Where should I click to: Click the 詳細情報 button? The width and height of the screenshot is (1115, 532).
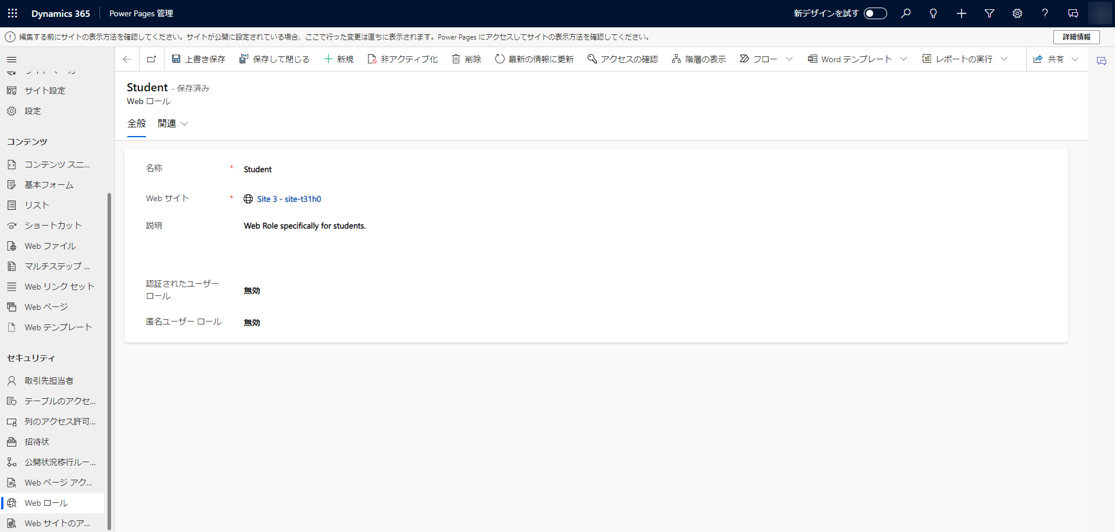pyautogui.click(x=1077, y=37)
